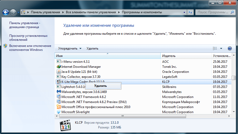Click the vertical scrollbar thumb
238x134 pixels.
tap(234, 78)
